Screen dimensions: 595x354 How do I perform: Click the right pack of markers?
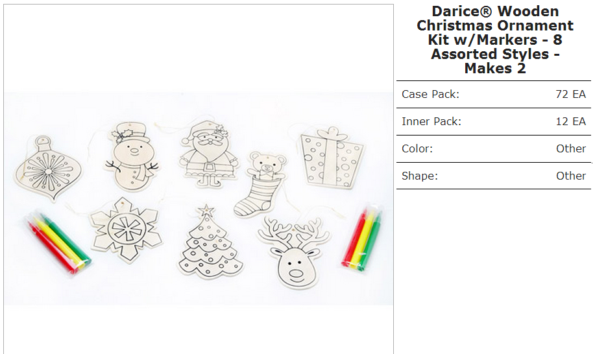(362, 237)
